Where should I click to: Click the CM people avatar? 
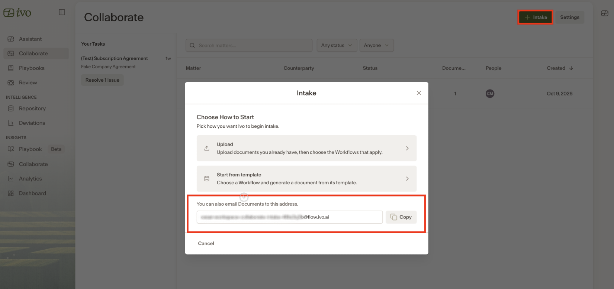(490, 94)
